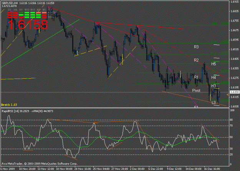Click the 14 Dec 00:00 time axis label

pos(194,169)
